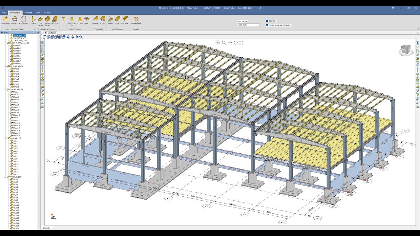This screenshot has height=236, width=420.
Task: Select Oluk20 in the tree
Action: point(16,228)
